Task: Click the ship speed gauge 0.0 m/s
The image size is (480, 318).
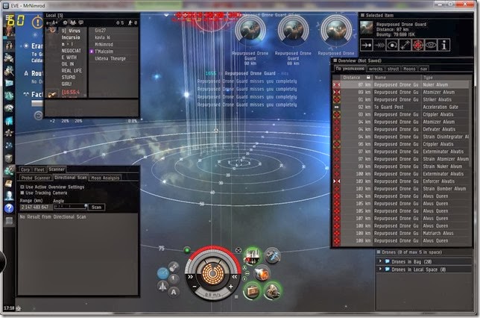Action: (x=212, y=295)
